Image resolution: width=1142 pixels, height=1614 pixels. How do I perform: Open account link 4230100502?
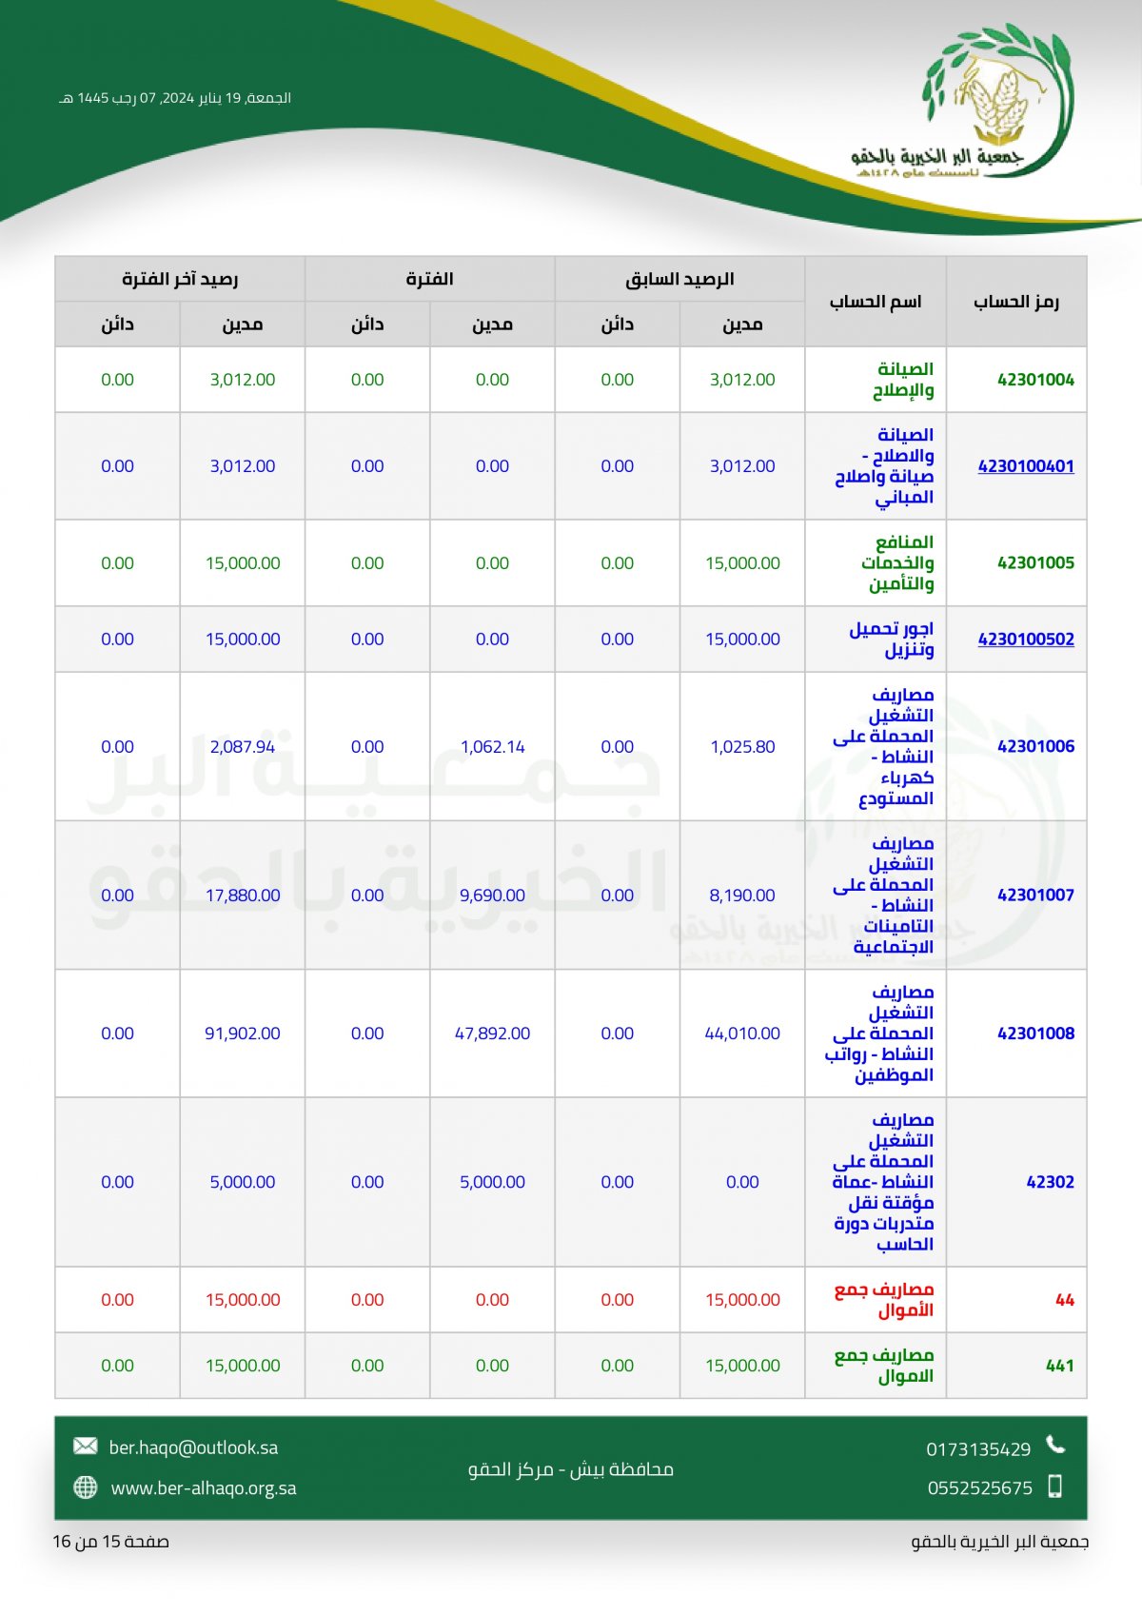pyautogui.click(x=1026, y=640)
